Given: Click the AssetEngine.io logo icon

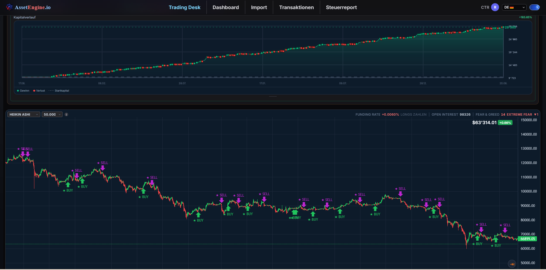Looking at the screenshot, I should [x=9, y=7].
